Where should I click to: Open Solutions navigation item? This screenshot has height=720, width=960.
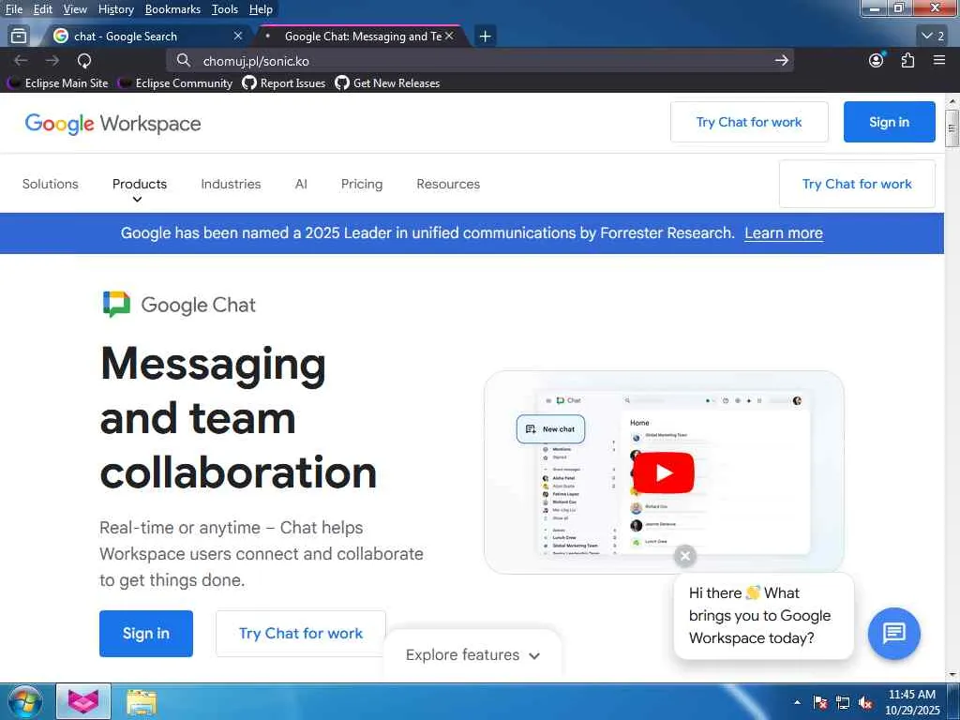(51, 184)
